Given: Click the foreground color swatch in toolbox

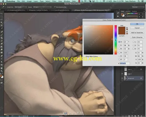Looking at the screenshot, I should [1, 76].
